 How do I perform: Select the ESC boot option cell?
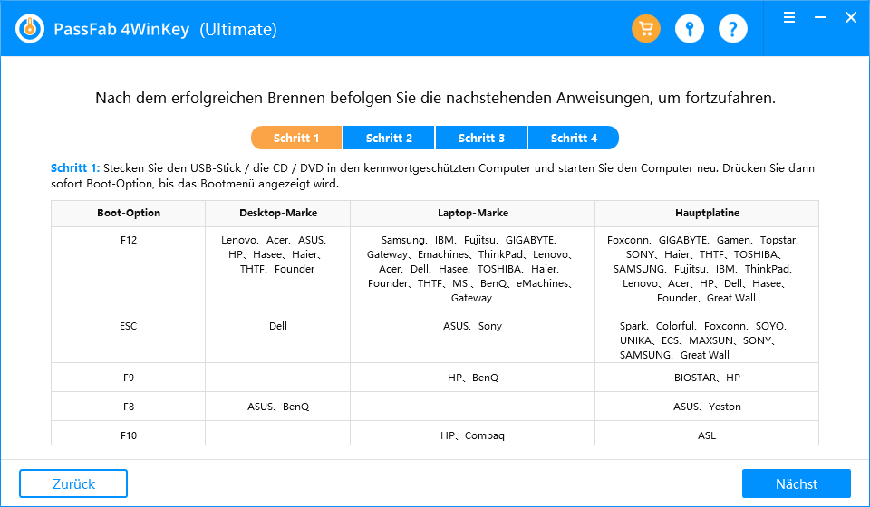(128, 337)
